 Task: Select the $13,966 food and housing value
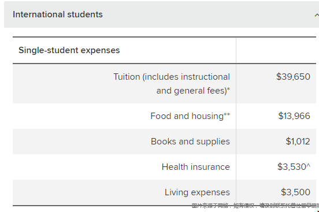coord(294,116)
